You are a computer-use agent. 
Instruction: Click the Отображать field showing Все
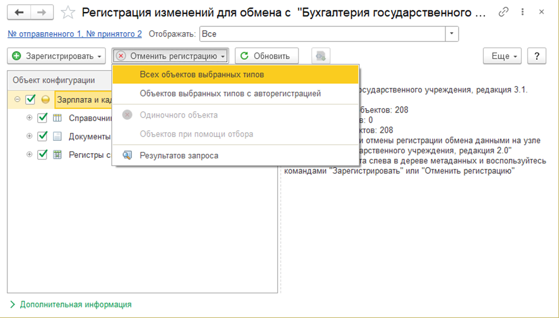point(323,34)
